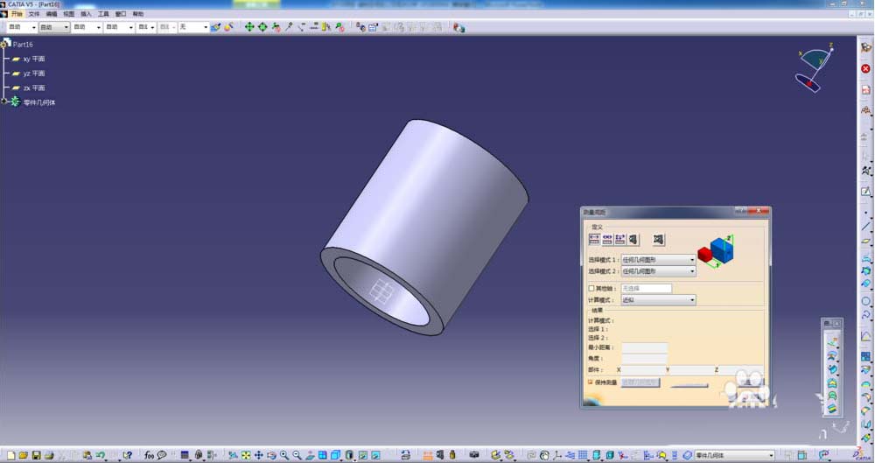Click the paint brush icon in top toolbar

click(x=215, y=27)
